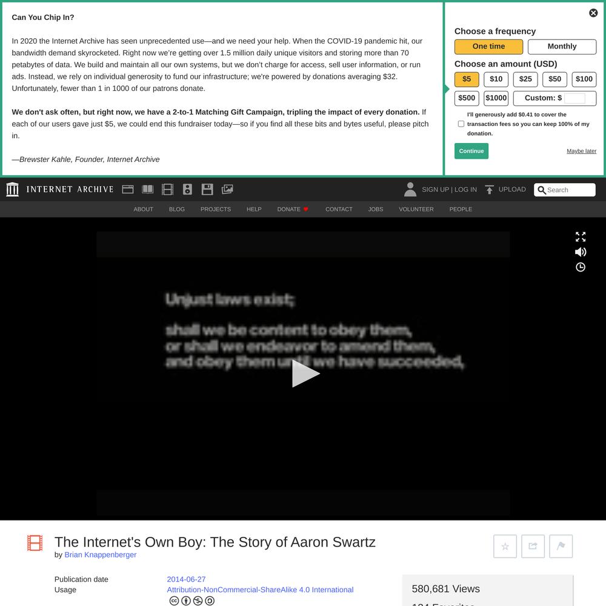Play the video with center play button

305,373
